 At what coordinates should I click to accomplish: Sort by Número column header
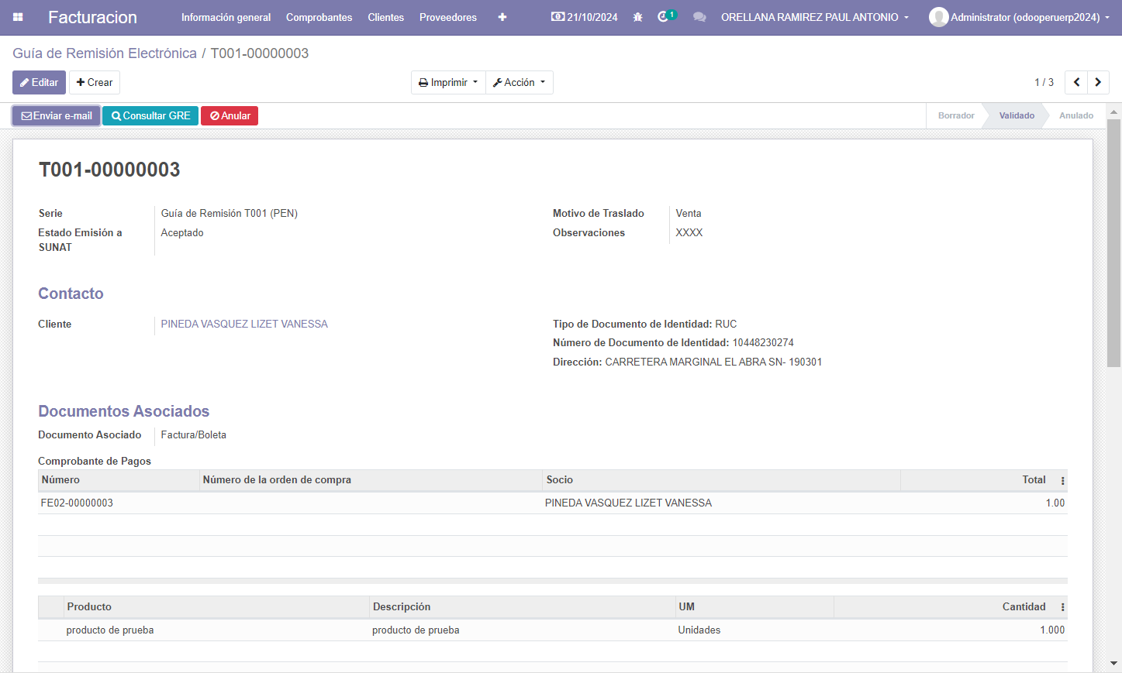coord(119,480)
